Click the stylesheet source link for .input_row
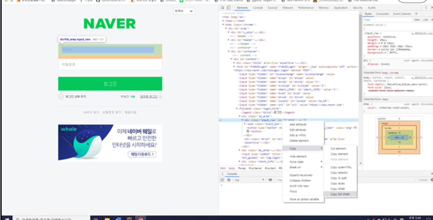Image resolution: width=433 pixels, height=220 pixels. 422,33
